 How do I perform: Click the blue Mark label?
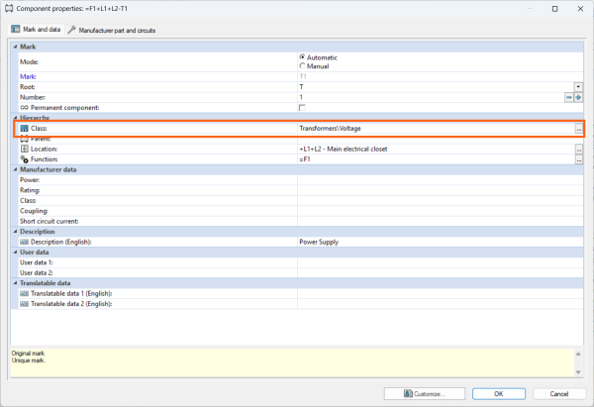click(x=28, y=76)
